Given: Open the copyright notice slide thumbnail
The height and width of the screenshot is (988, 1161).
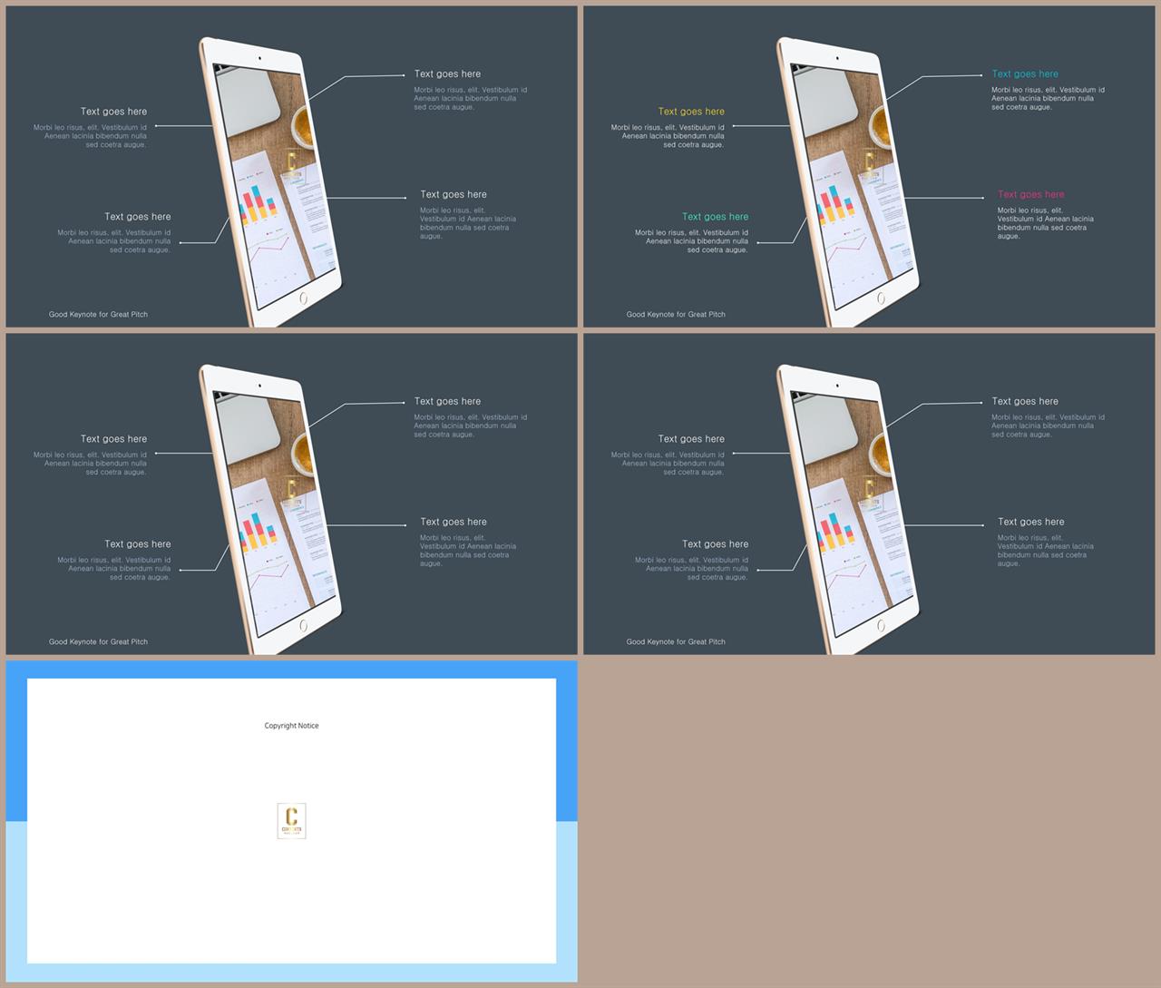Looking at the screenshot, I should (x=291, y=821).
